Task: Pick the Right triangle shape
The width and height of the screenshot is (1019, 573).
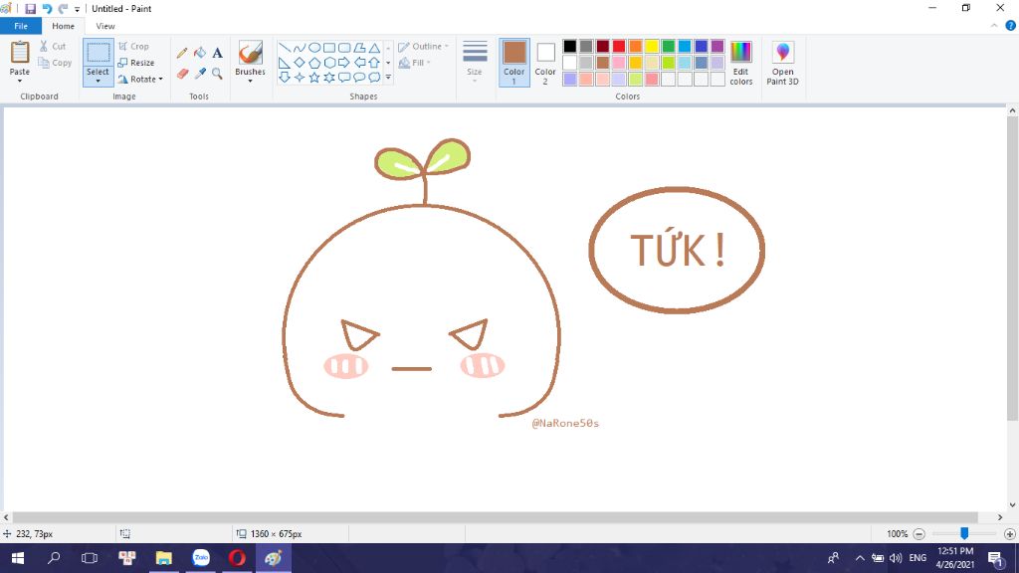Action: pos(284,63)
